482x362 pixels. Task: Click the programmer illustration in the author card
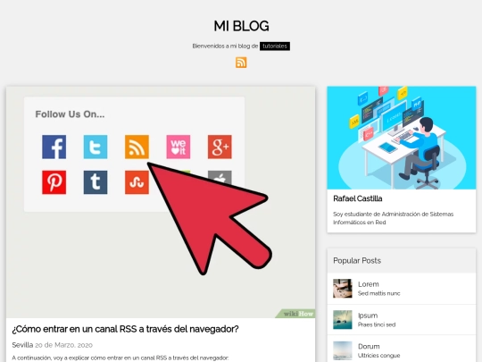[402, 138]
